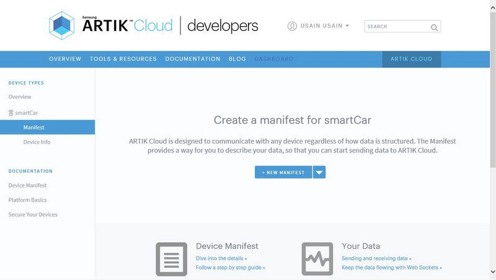Click 'Create a manifest for smartCar' heading
The width and height of the screenshot is (496, 280).
click(293, 120)
